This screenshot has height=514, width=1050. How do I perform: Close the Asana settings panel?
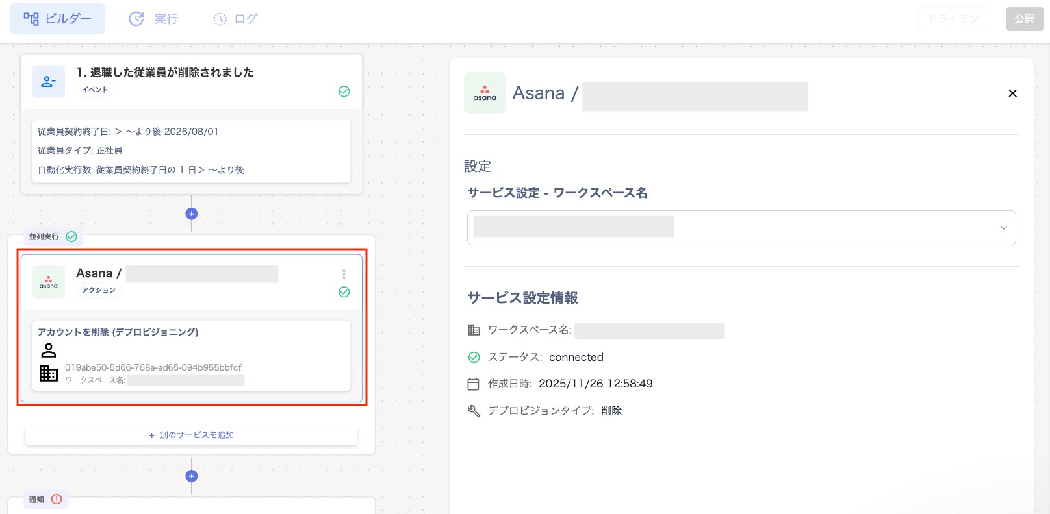tap(1012, 93)
